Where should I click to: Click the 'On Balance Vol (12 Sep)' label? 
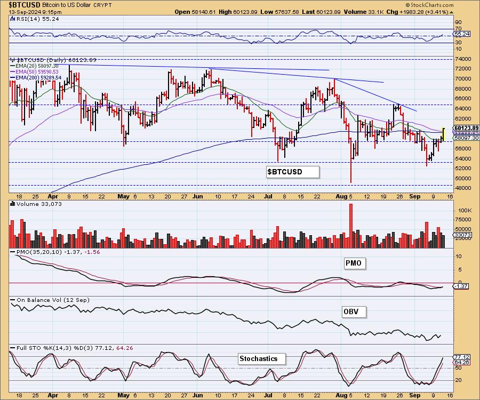pos(53,300)
